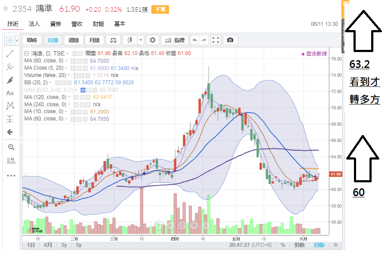Open the 財報 tab
The image size is (388, 258).
click(98, 24)
